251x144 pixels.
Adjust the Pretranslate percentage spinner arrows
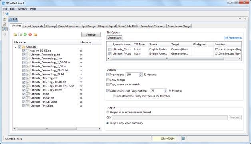tap(141, 75)
